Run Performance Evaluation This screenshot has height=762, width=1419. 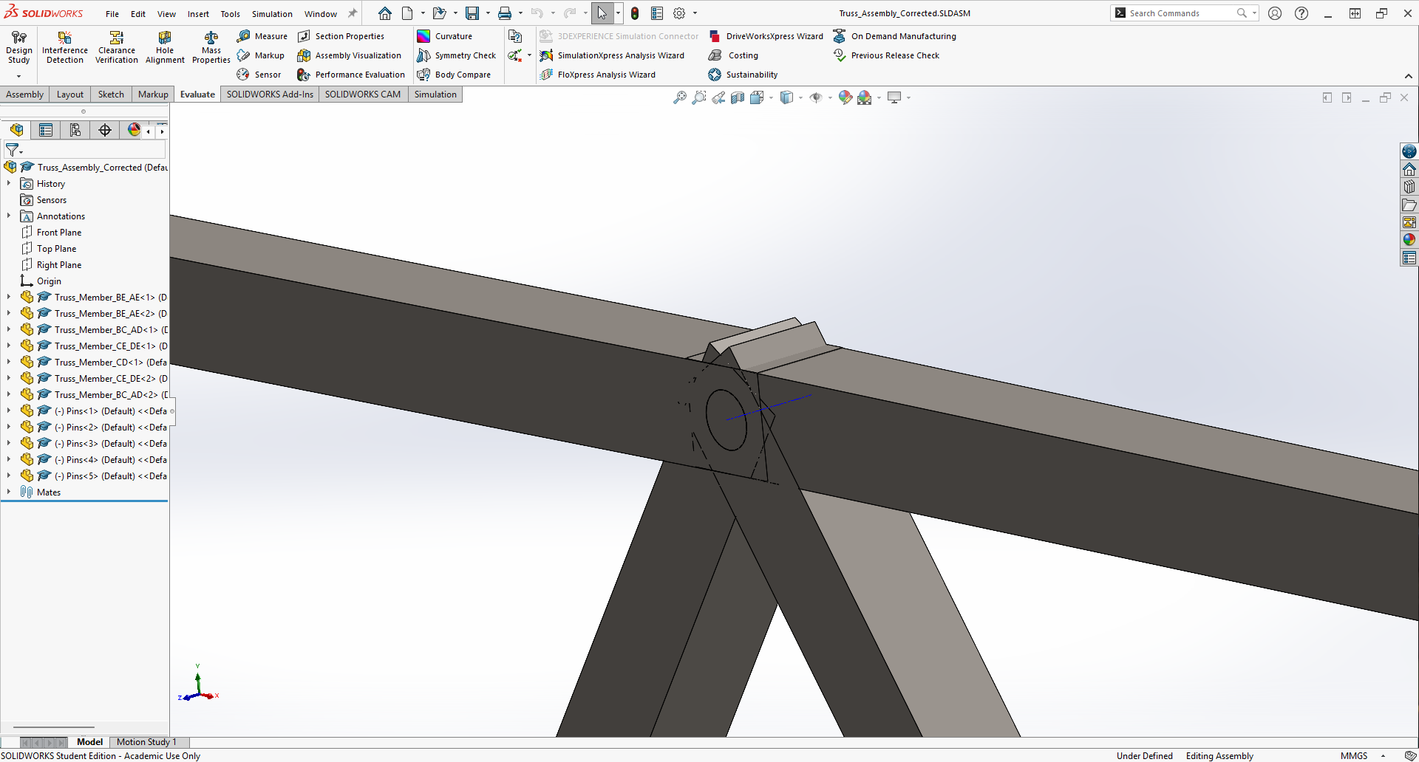click(351, 75)
